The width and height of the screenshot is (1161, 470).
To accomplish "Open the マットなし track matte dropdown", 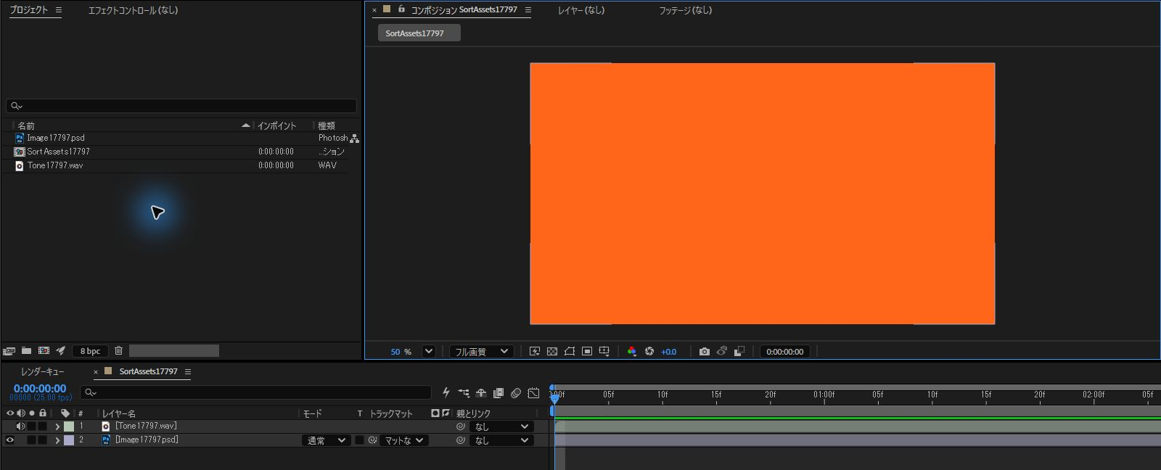I will coord(403,440).
